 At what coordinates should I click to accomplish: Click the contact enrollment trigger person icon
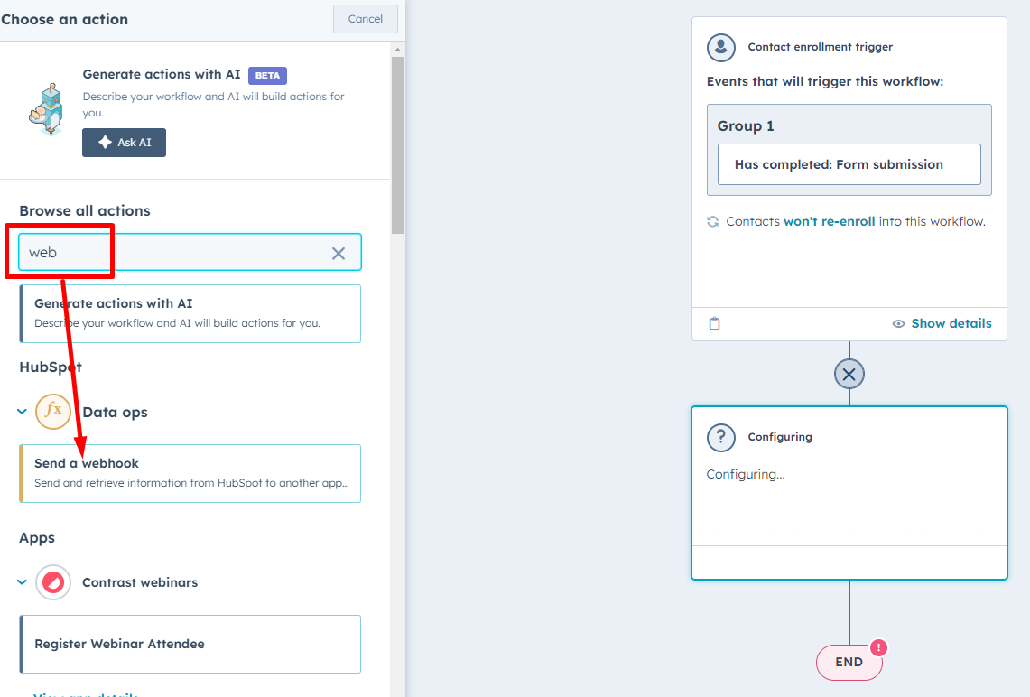[720, 47]
